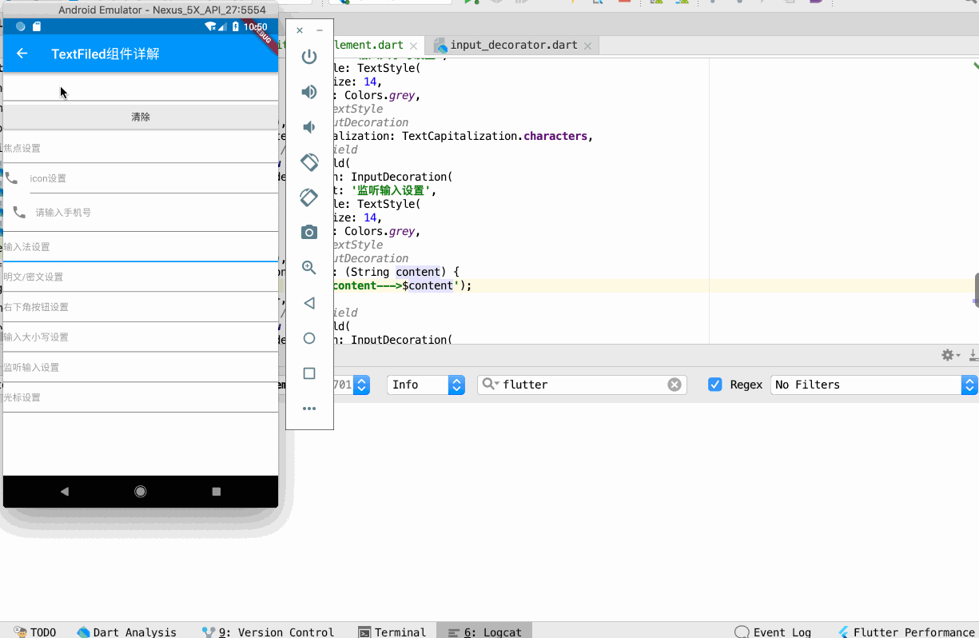The height and width of the screenshot is (638, 979).
Task: Tap the back arrow in the TextField app bar
Action: [x=22, y=53]
